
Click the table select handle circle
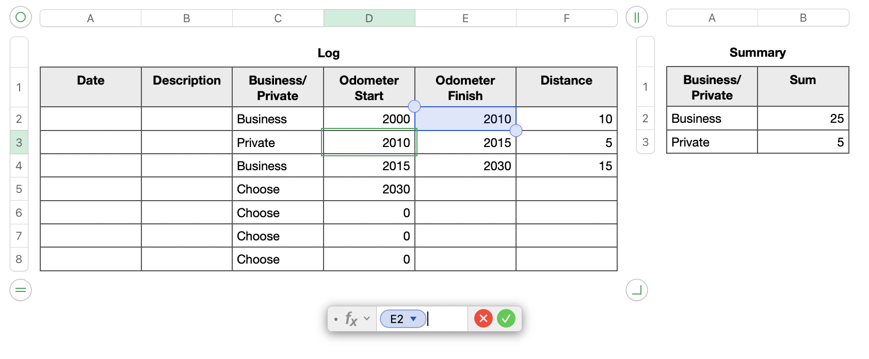click(x=21, y=18)
